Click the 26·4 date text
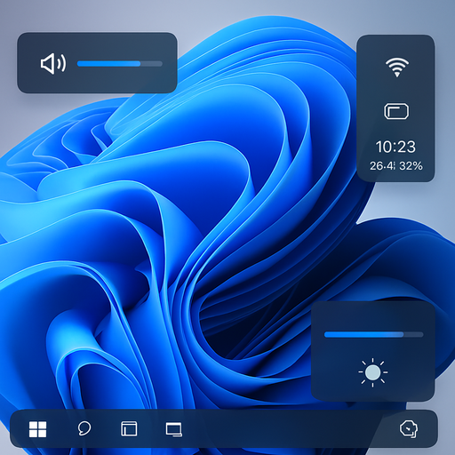Screen dimensions: 455x455 click(382, 166)
